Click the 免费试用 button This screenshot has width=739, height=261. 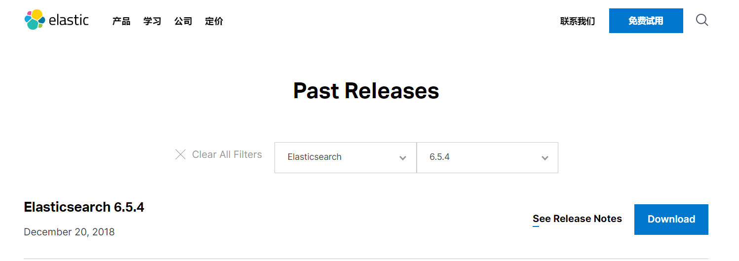(646, 21)
